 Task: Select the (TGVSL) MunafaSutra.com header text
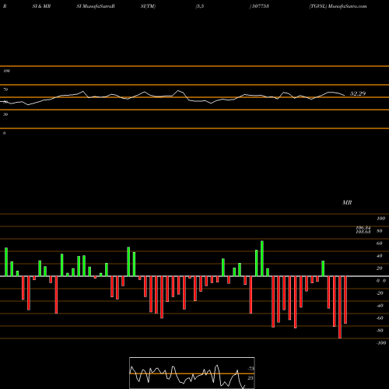click(x=338, y=6)
